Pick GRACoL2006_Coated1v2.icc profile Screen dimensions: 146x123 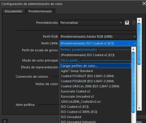[x=96, y=101]
